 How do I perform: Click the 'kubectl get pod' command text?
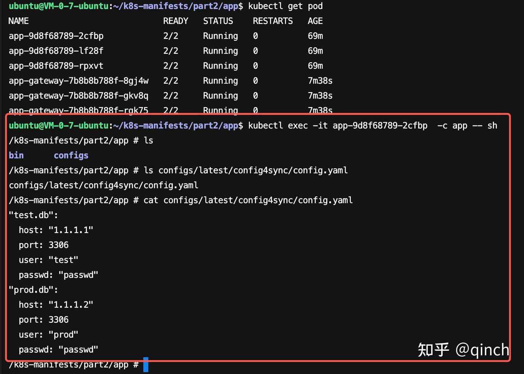pyautogui.click(x=285, y=6)
